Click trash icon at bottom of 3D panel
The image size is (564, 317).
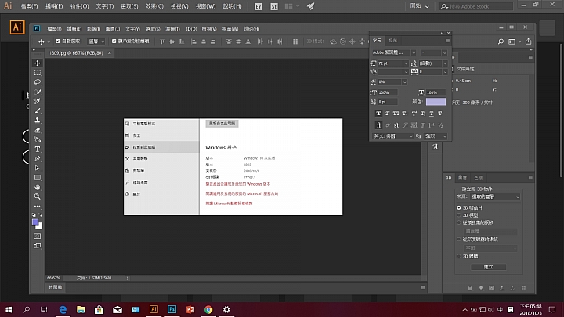[x=524, y=288]
